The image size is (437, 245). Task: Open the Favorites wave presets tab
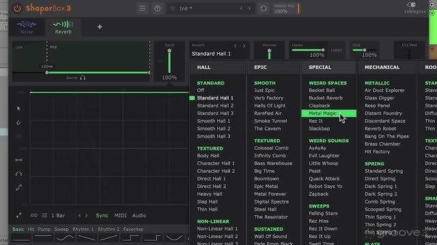(133, 229)
